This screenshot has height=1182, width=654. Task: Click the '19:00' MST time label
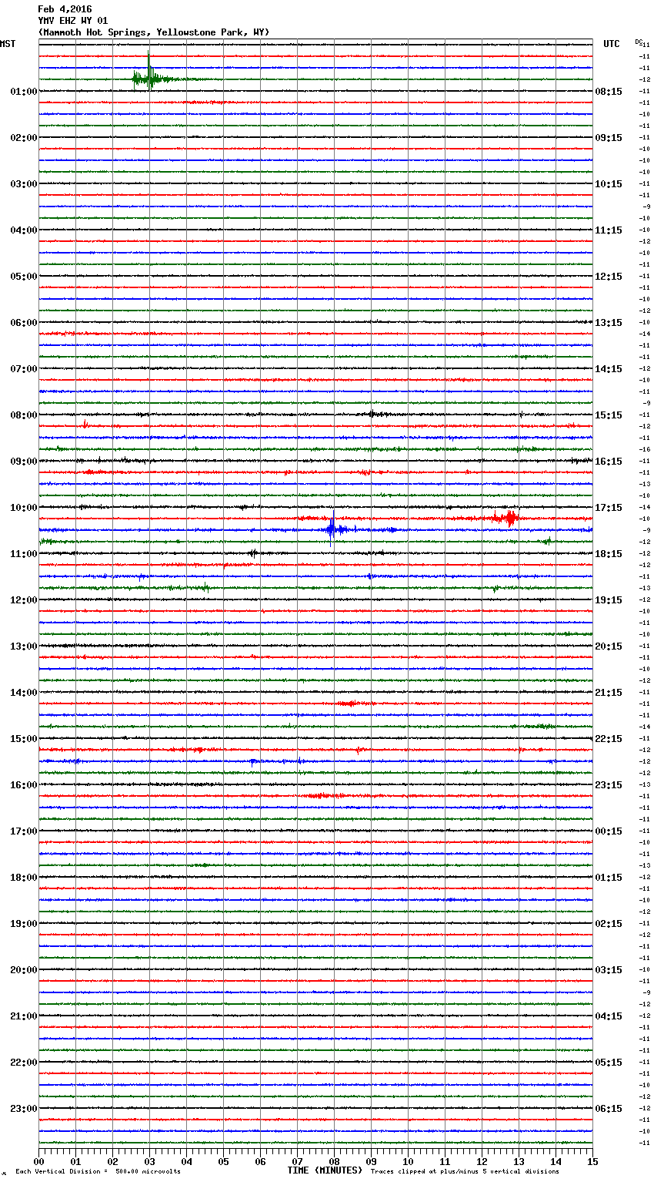pyautogui.click(x=24, y=924)
